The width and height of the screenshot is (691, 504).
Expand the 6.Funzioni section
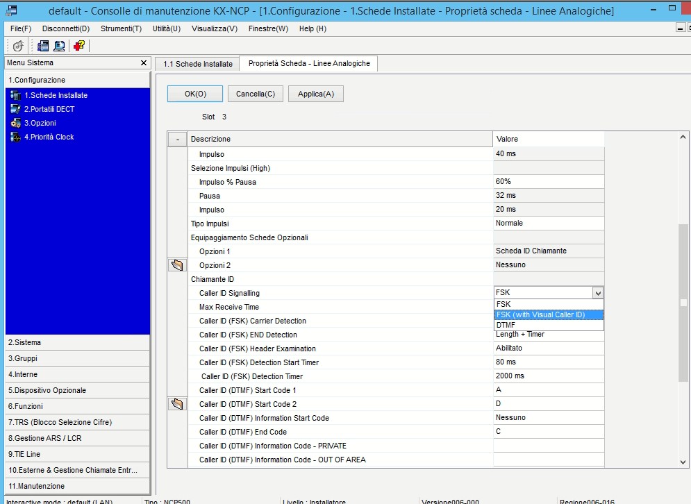coord(78,406)
